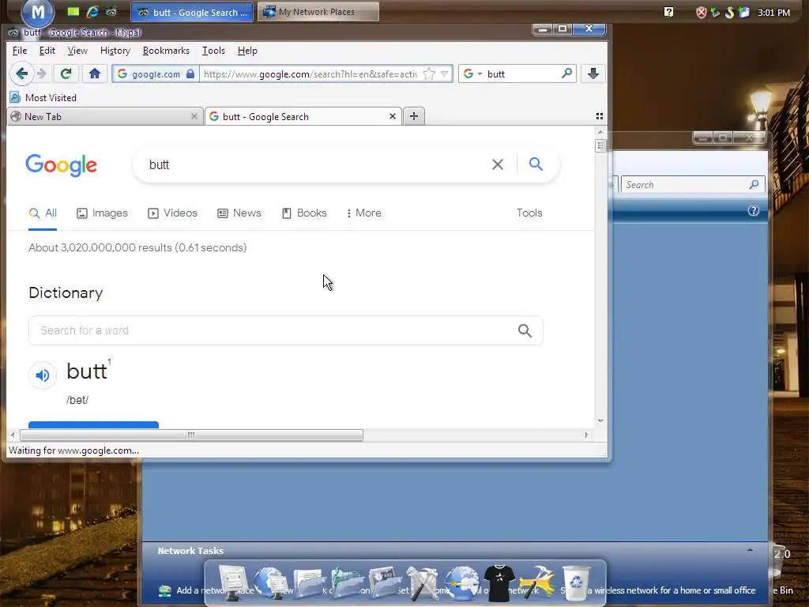Bookmark this page with the star icon

[428, 74]
